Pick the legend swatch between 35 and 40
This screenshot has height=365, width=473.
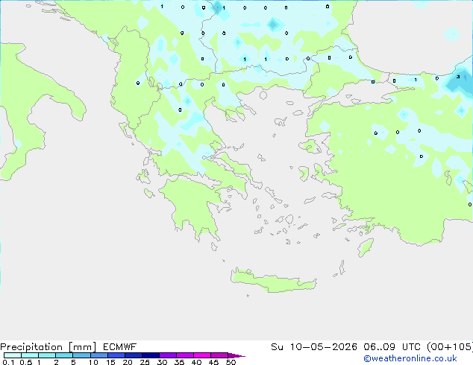pyautogui.click(x=184, y=355)
